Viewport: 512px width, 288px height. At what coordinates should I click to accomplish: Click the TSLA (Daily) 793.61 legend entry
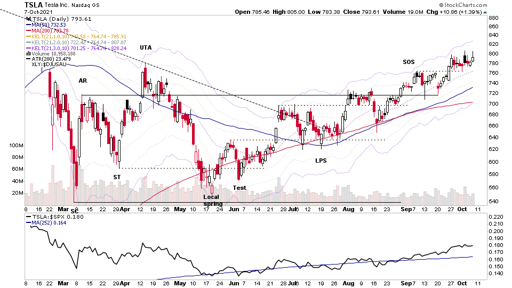click(59, 19)
